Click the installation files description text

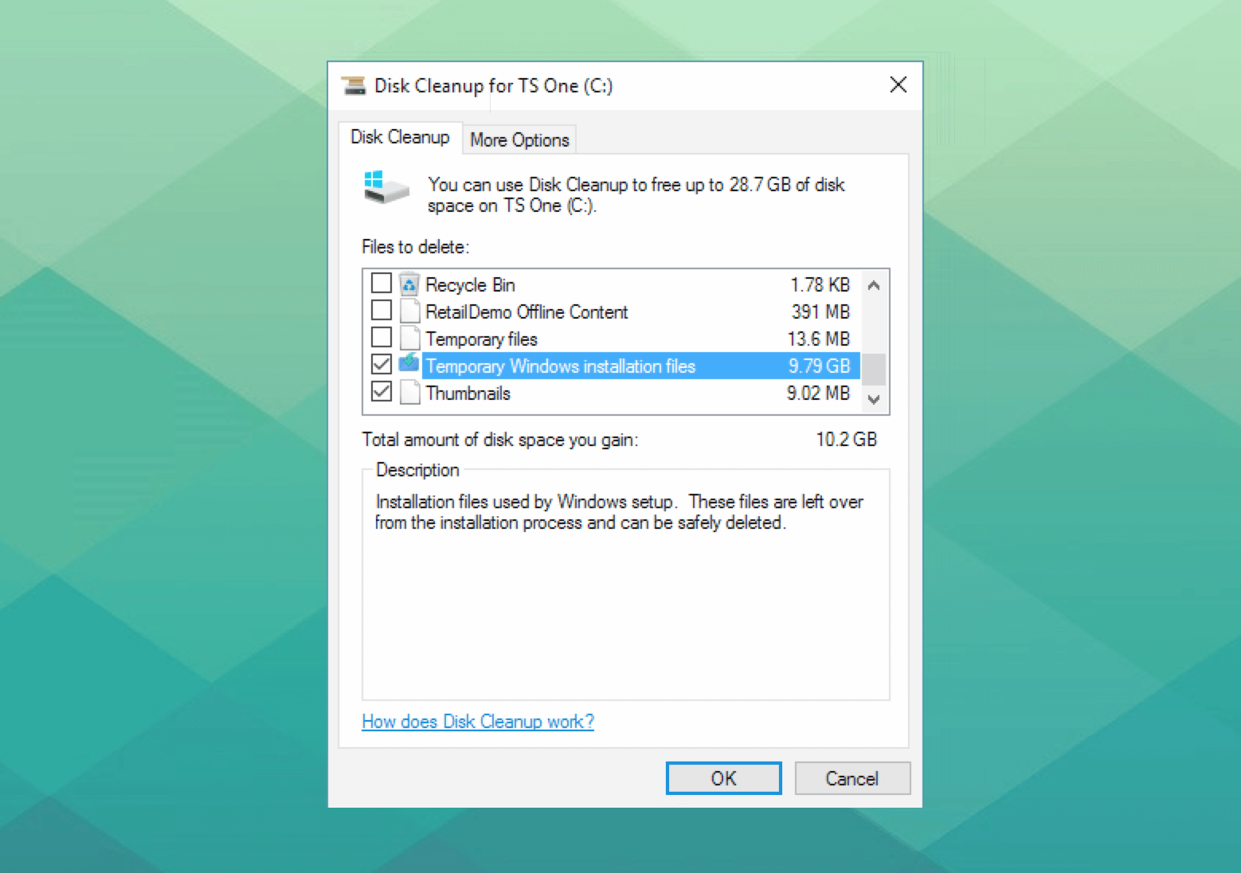(619, 512)
